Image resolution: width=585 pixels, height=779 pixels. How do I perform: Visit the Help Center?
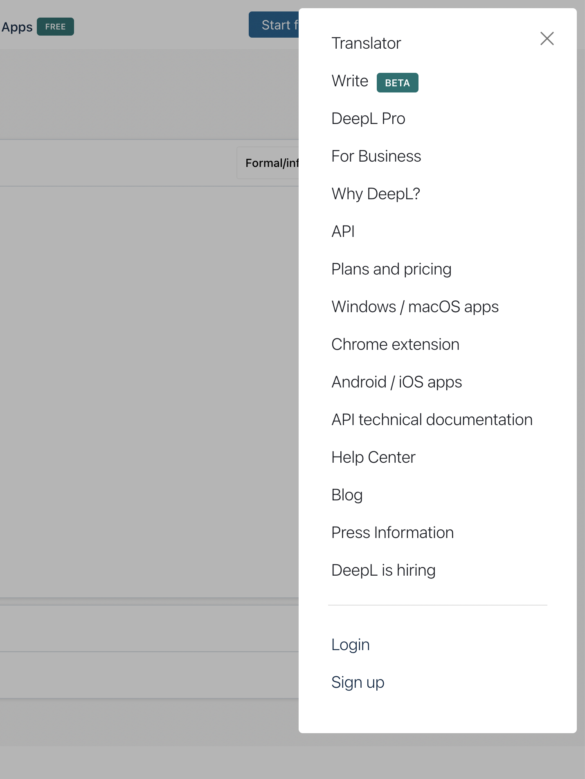[x=373, y=457]
